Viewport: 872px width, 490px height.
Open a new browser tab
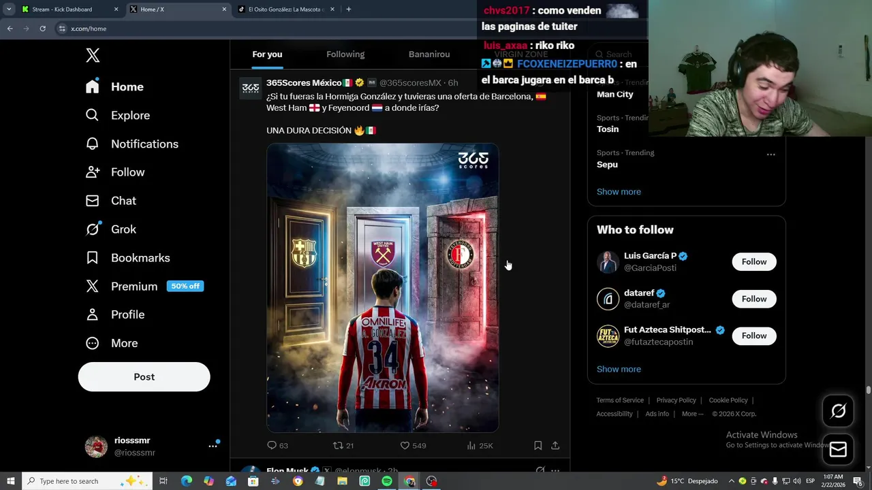(x=348, y=10)
